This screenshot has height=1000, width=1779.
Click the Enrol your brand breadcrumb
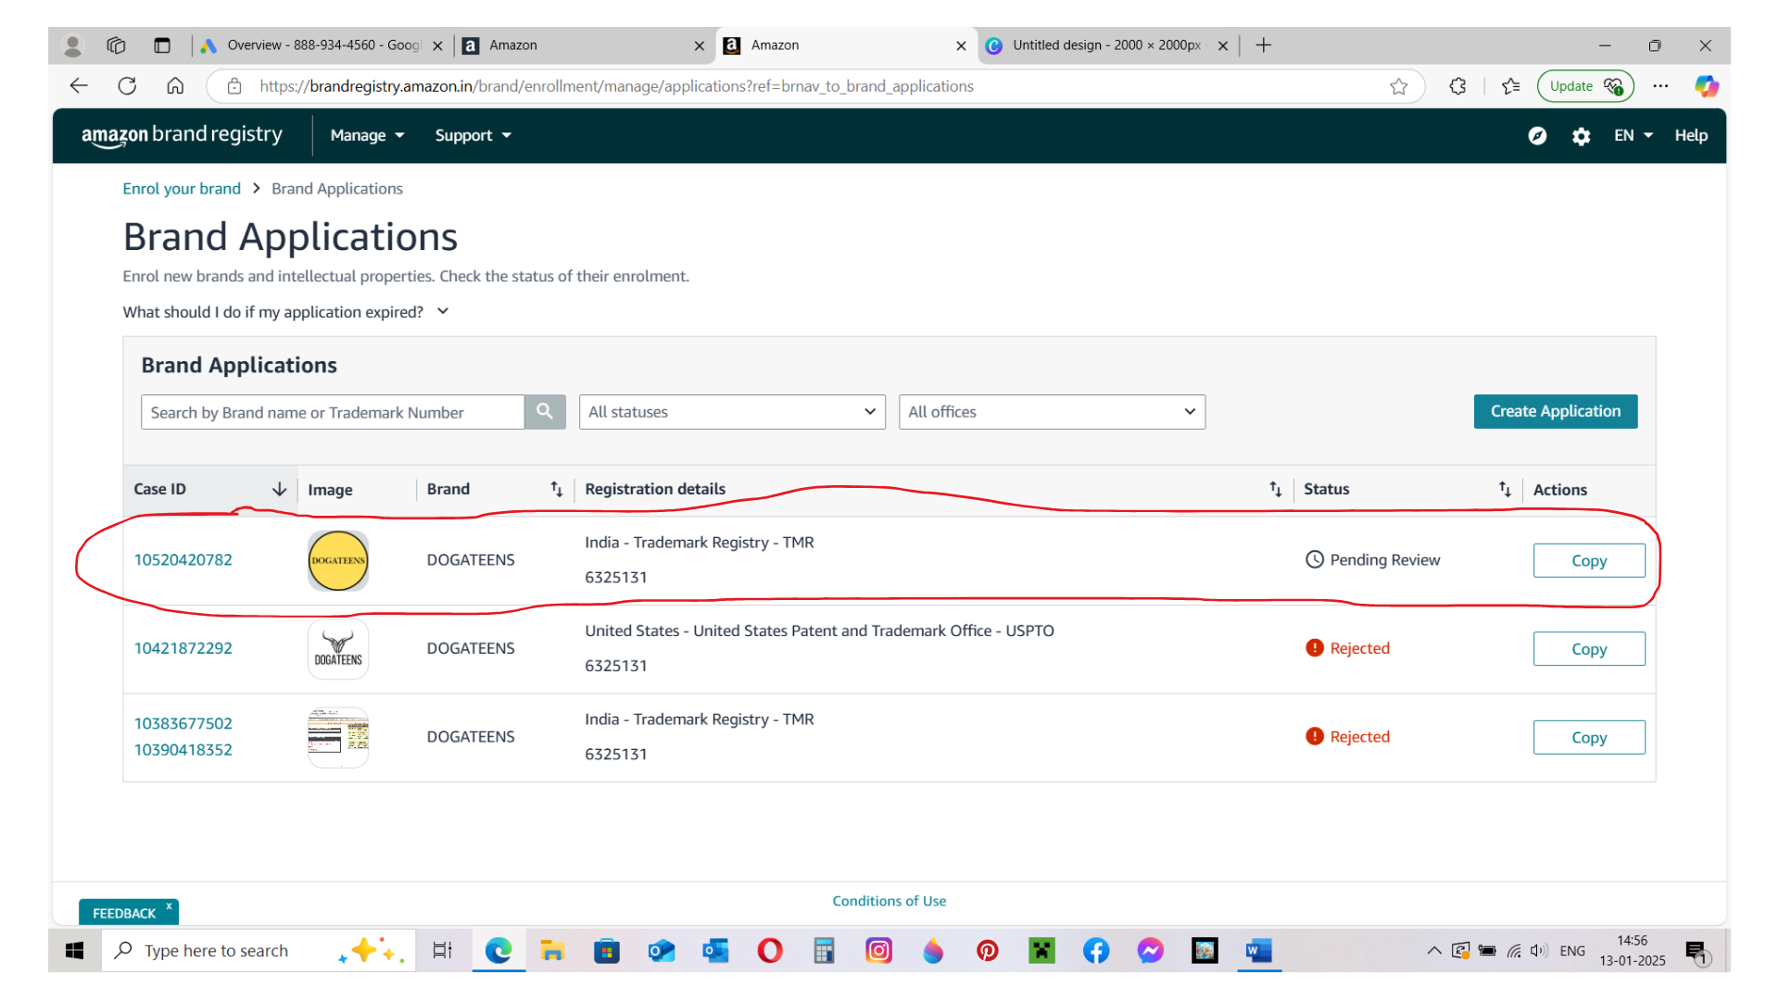point(182,189)
